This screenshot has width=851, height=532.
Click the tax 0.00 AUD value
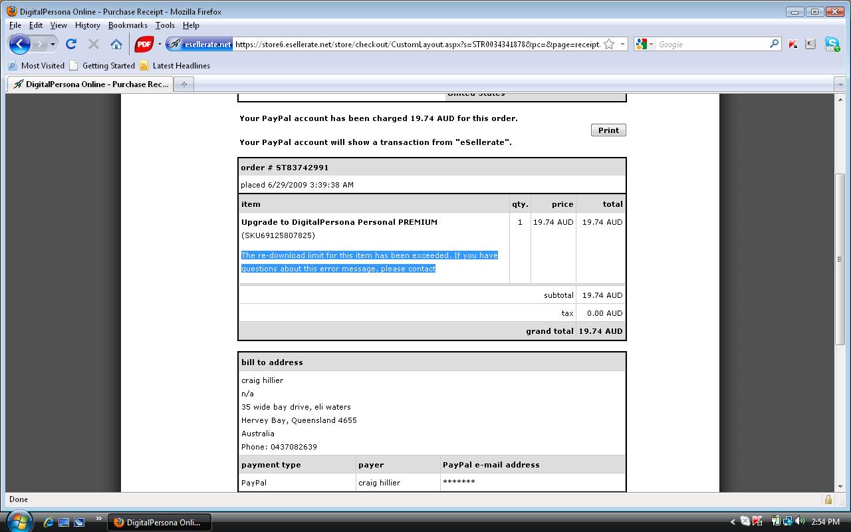[604, 313]
